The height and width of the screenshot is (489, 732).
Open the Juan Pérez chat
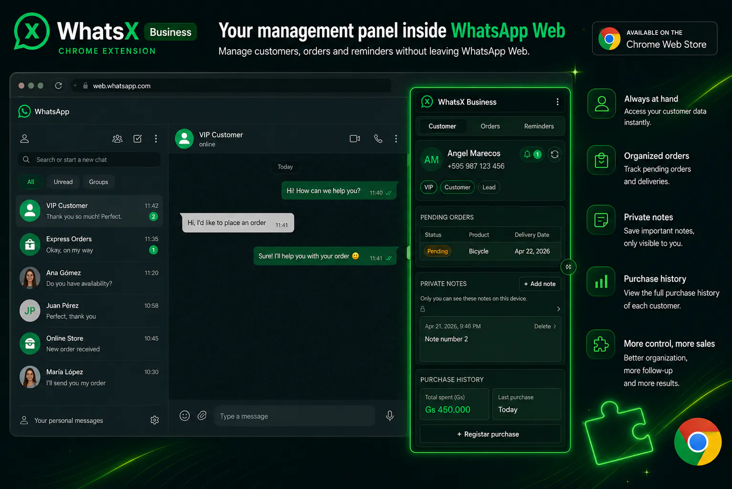(x=89, y=311)
